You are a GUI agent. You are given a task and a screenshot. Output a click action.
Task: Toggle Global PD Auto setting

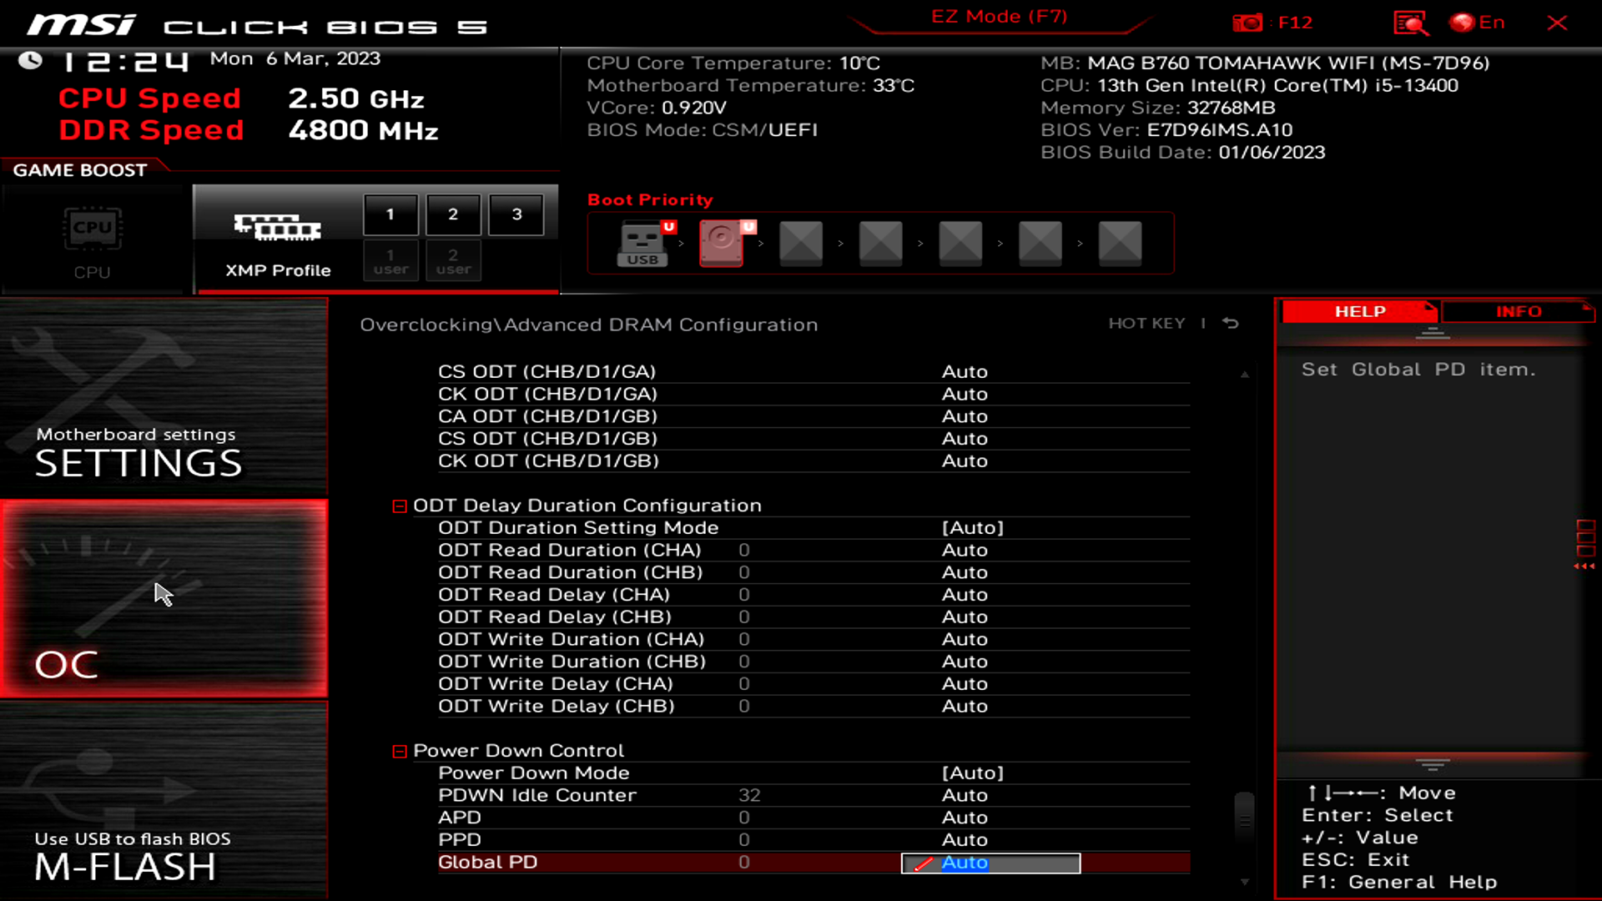pyautogui.click(x=989, y=862)
